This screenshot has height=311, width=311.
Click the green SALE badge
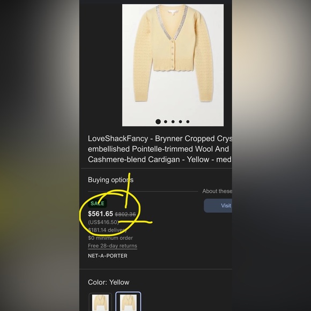point(98,203)
